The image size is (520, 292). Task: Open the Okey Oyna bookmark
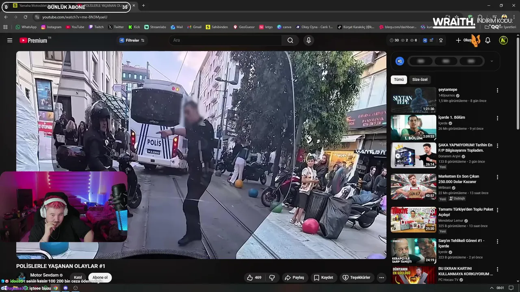(314, 27)
